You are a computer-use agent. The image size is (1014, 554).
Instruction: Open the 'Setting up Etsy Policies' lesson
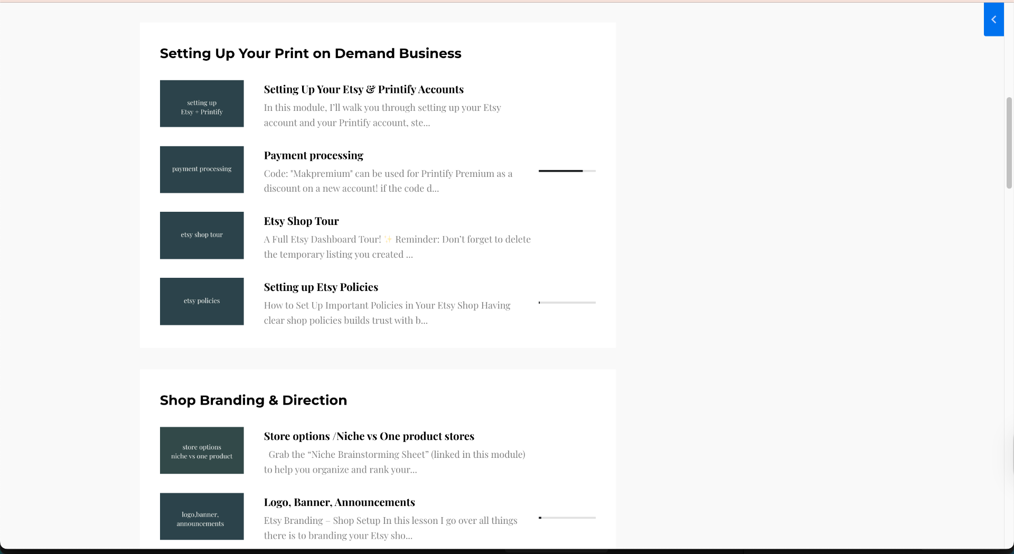(x=321, y=287)
